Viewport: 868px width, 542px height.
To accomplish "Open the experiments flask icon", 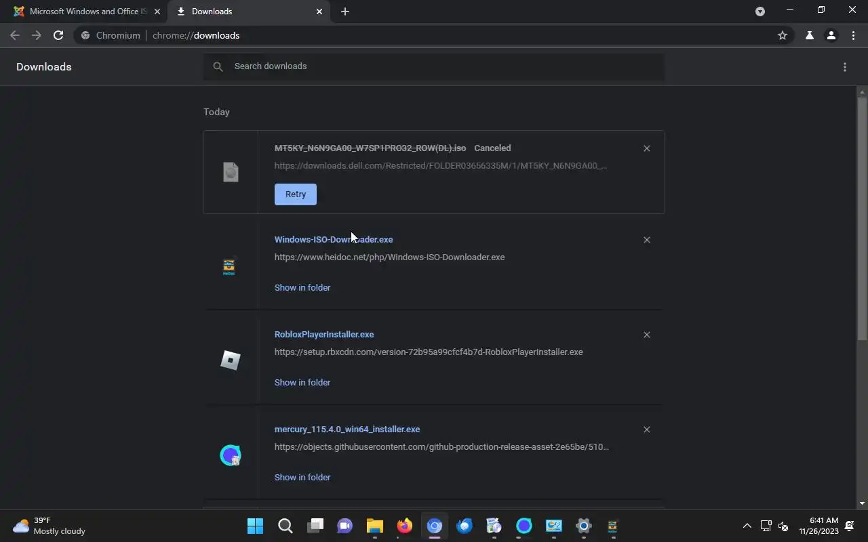I will click(809, 35).
